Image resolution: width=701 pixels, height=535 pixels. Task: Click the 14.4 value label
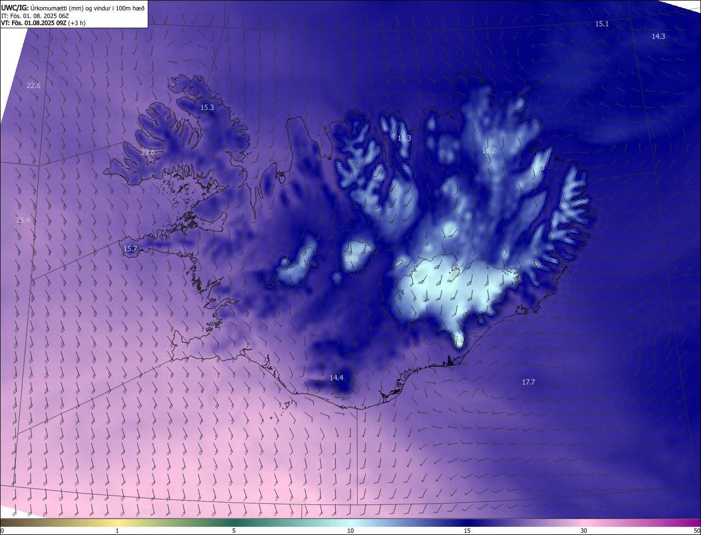(336, 378)
